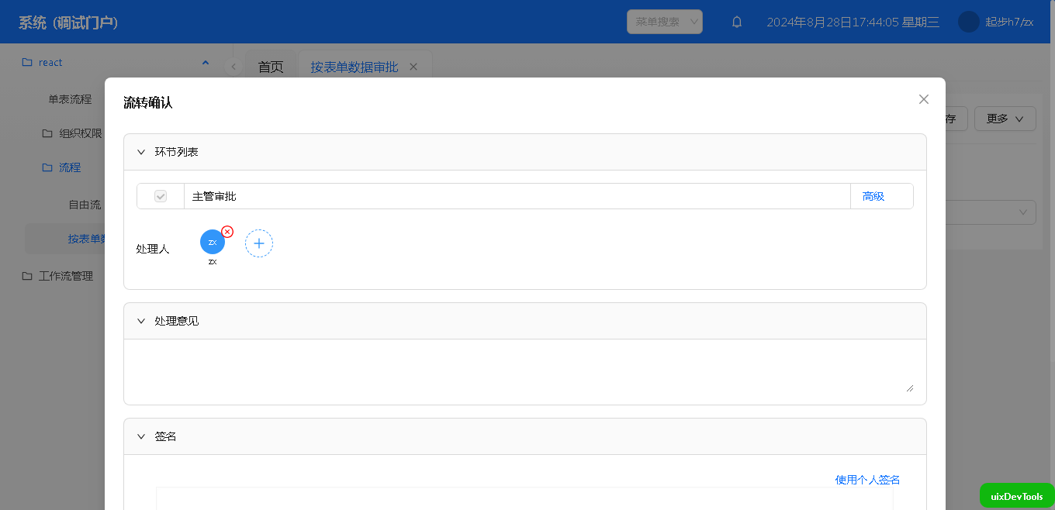Select the 按表单数据审批 tab
The image size is (1055, 510).
pos(355,67)
